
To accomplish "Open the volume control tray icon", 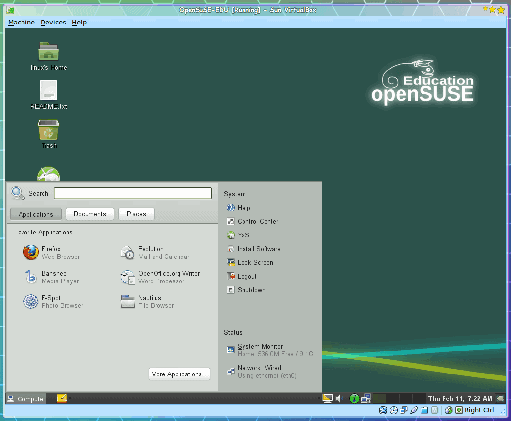I will pyautogui.click(x=339, y=398).
